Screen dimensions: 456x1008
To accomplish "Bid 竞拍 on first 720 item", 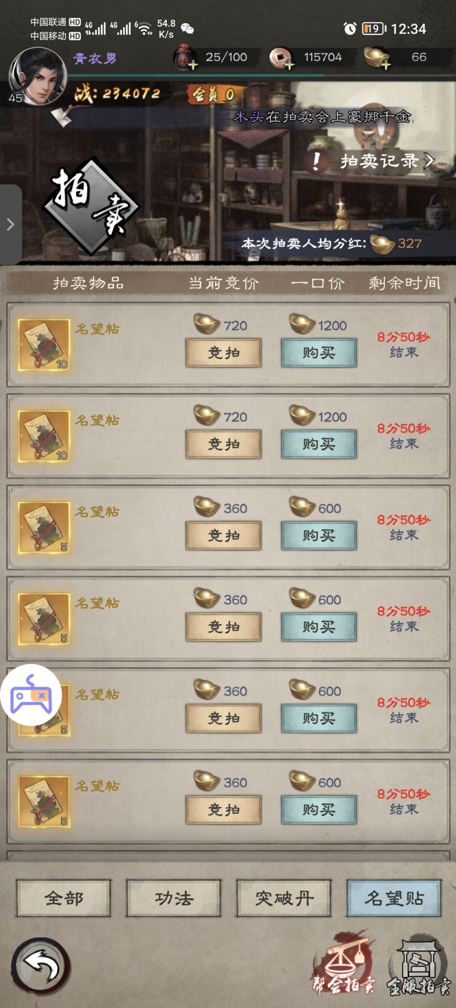I will [x=224, y=353].
